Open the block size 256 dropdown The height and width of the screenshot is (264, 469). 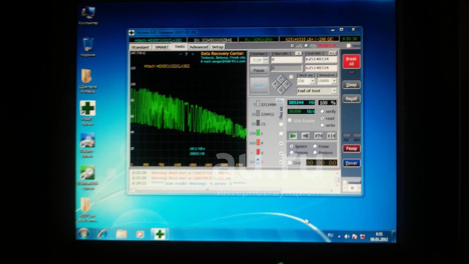click(313, 81)
